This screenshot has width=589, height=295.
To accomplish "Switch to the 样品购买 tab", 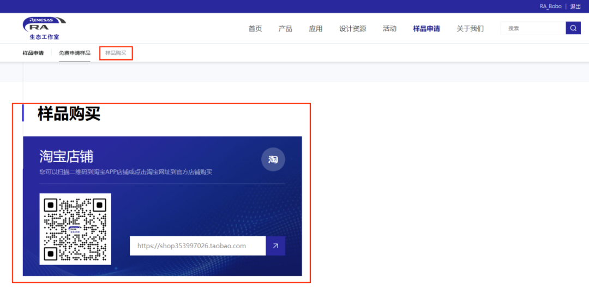I will (x=116, y=53).
